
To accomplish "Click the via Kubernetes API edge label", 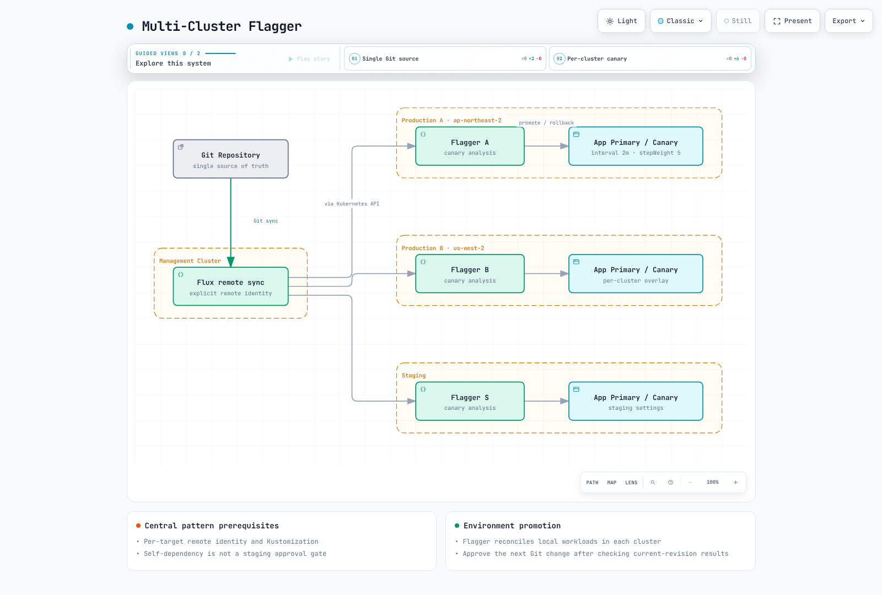I will click(x=352, y=204).
